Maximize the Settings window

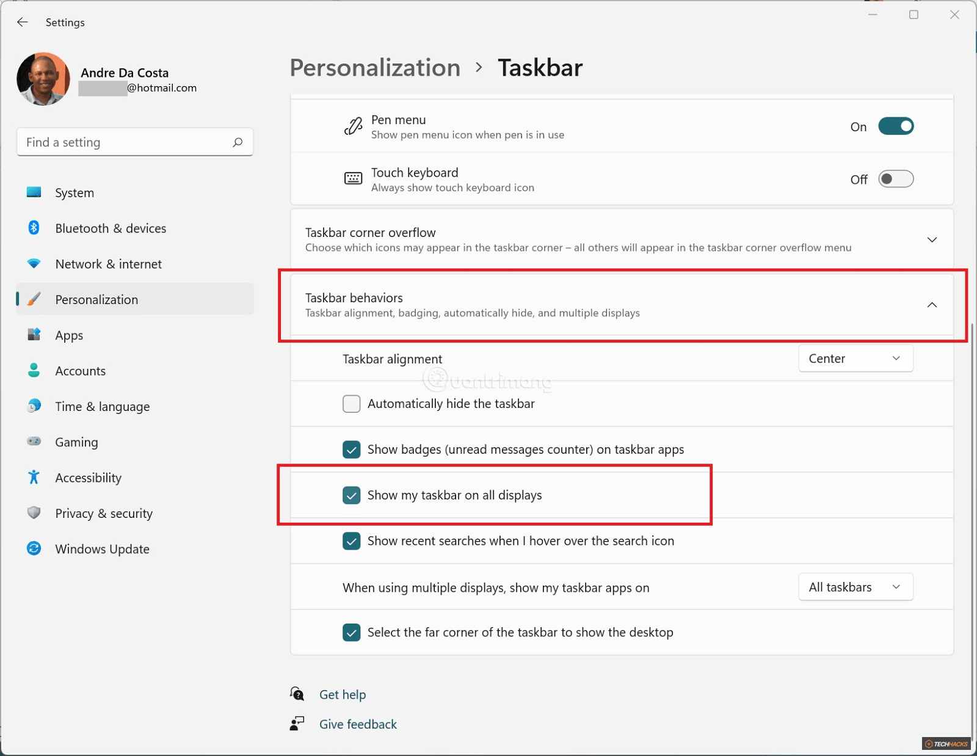point(913,15)
